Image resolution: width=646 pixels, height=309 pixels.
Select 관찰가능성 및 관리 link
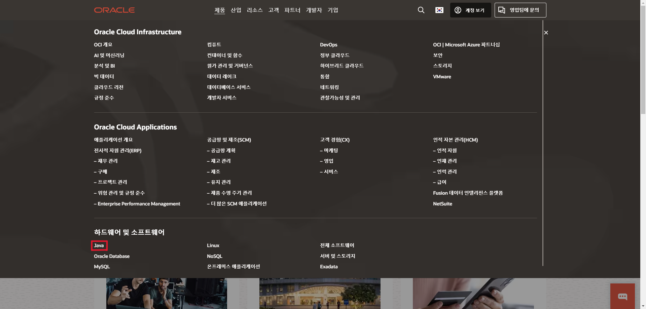(340, 98)
